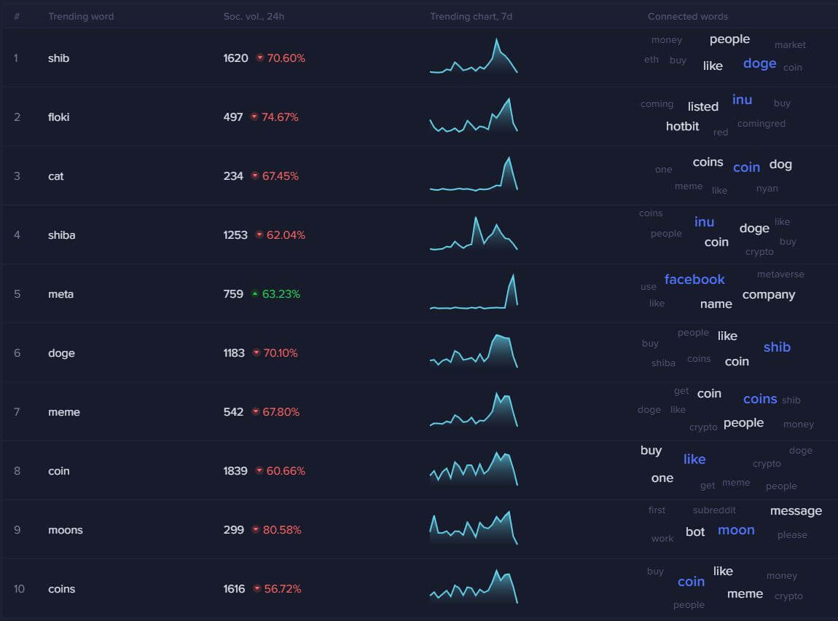
Task: Select the cat trending word
Action: pyautogui.click(x=55, y=176)
